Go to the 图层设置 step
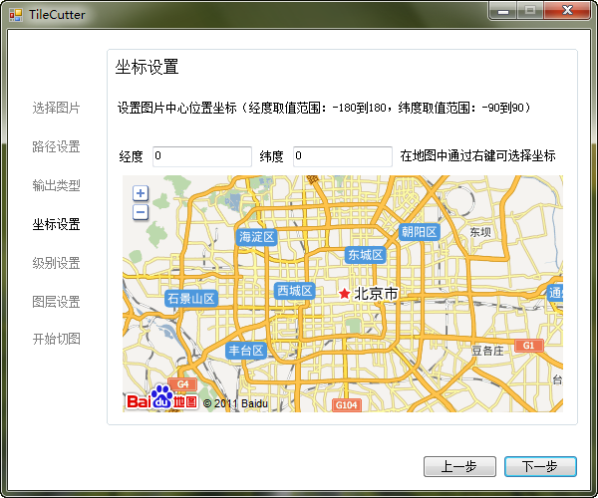 pyautogui.click(x=56, y=302)
